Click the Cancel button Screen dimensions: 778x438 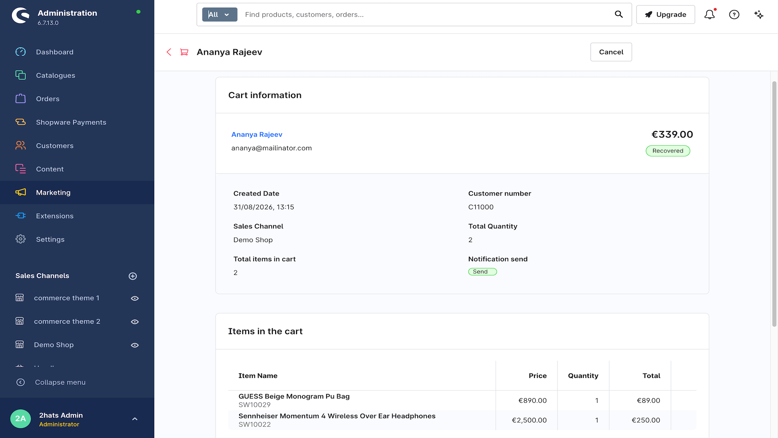pos(611,52)
